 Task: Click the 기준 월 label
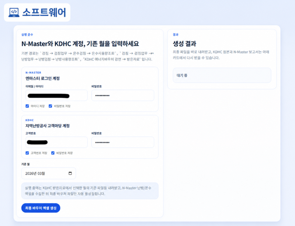pyautogui.click(x=25, y=164)
